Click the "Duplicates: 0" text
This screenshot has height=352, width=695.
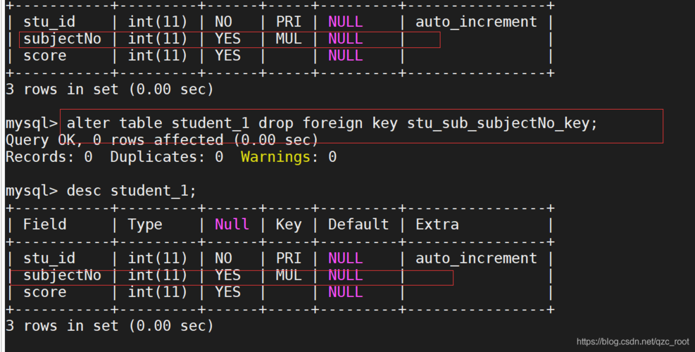166,157
